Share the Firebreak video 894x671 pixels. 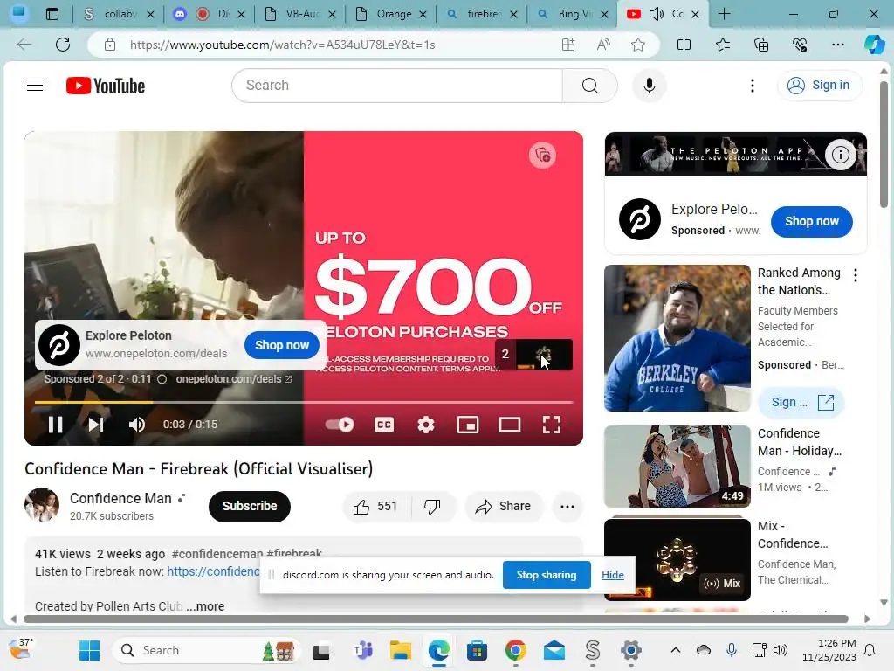pos(504,506)
